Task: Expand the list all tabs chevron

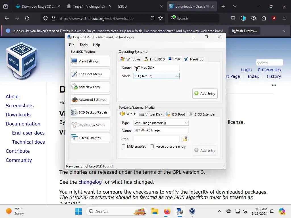Action: point(234,7)
